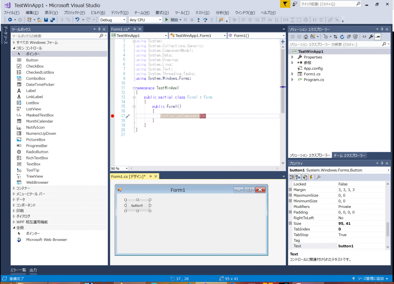Open the デバッグ(D) menu
The height and width of the screenshot is (284, 394).
click(x=119, y=13)
